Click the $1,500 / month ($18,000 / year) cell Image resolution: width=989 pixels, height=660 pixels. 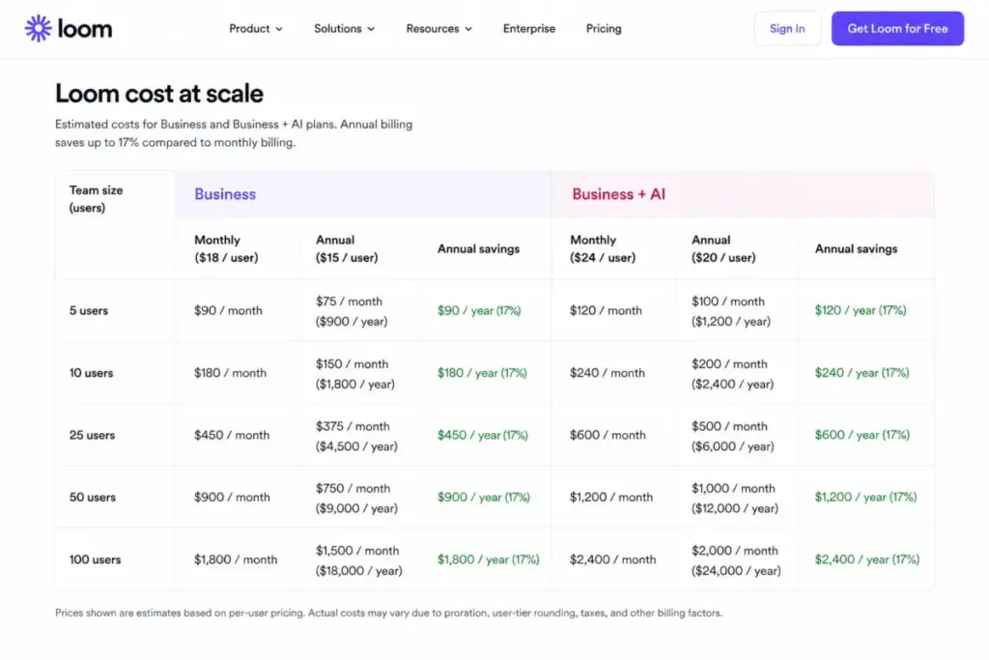coord(359,560)
